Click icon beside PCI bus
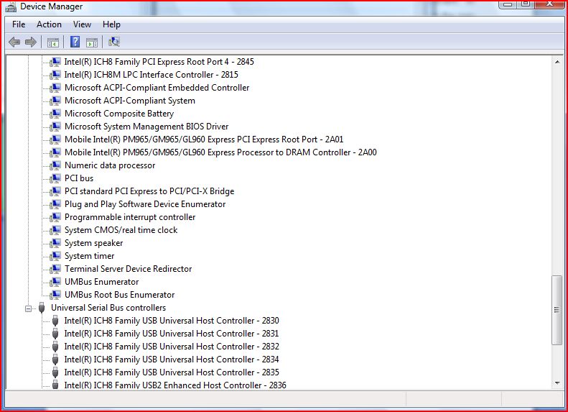The width and height of the screenshot is (568, 412). click(x=55, y=178)
